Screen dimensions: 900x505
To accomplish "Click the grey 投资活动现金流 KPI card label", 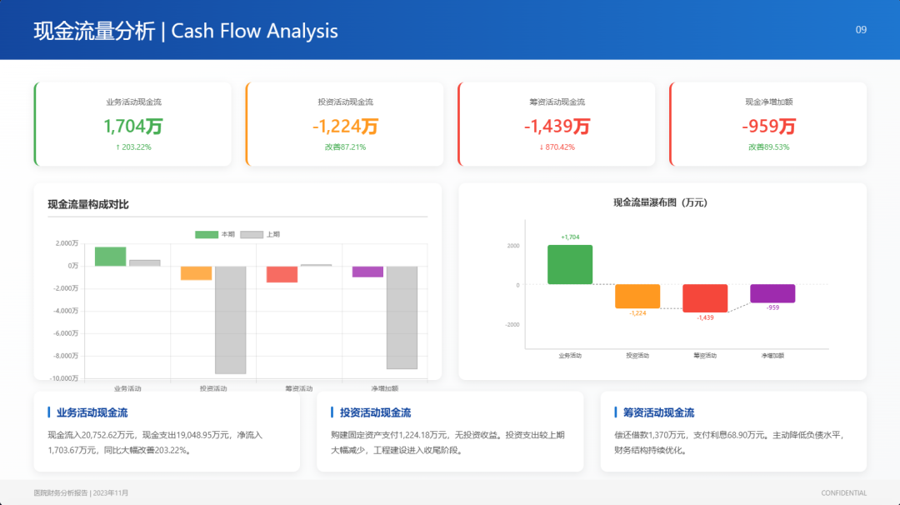I will pyautogui.click(x=345, y=102).
